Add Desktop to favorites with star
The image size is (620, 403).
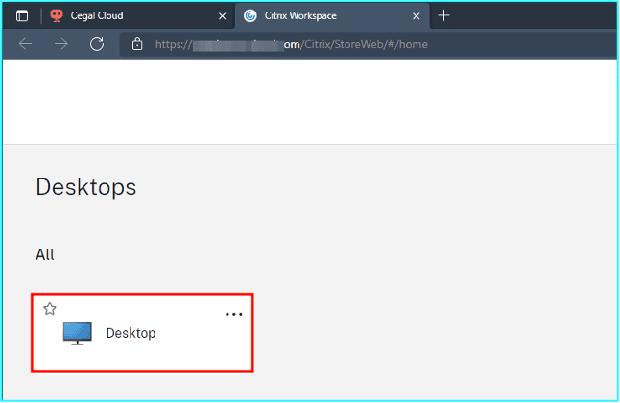[x=50, y=309]
